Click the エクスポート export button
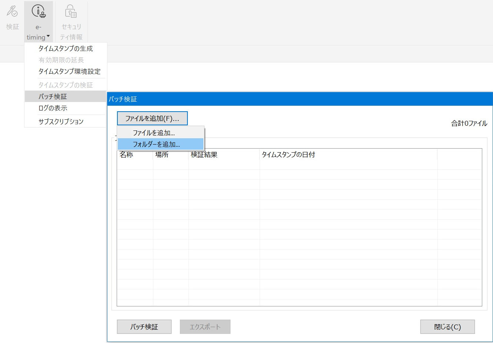This screenshot has height=343, width=493. pyautogui.click(x=205, y=326)
